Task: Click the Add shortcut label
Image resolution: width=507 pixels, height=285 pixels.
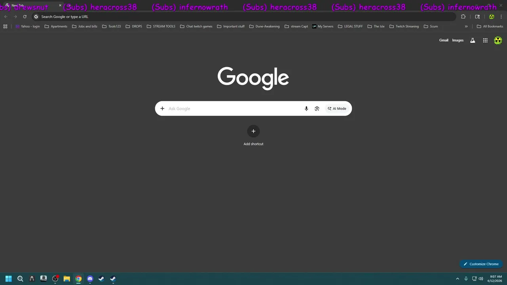Action: tap(253, 144)
